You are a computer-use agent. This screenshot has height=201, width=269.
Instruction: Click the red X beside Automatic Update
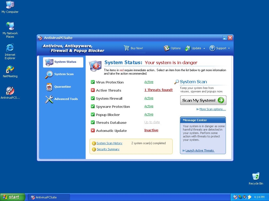click(x=93, y=131)
